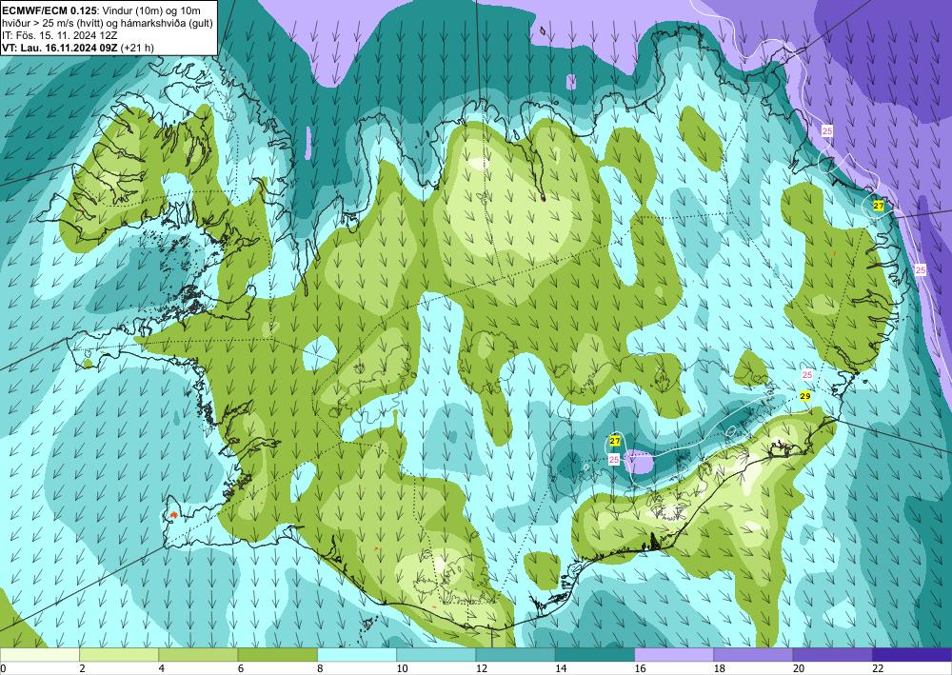
Task: Select the 16–18 m/s lavender legend swatch
Action: coord(674,654)
